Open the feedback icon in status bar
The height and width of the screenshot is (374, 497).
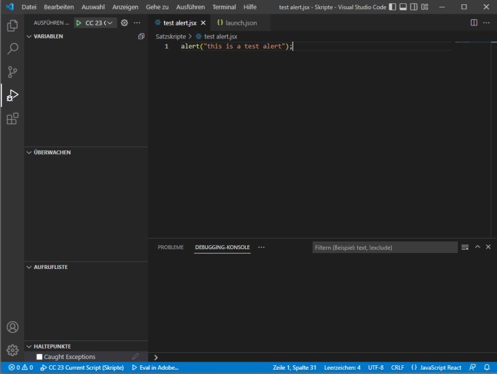point(472,367)
